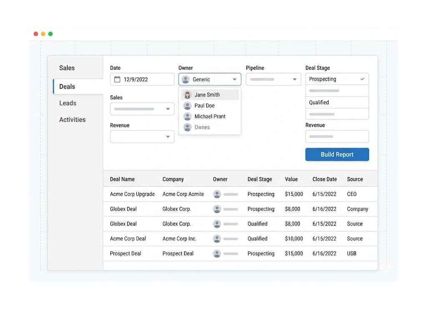This screenshot has width=427, height=309.
Task: Click the Close Date column header
Action: click(324, 179)
